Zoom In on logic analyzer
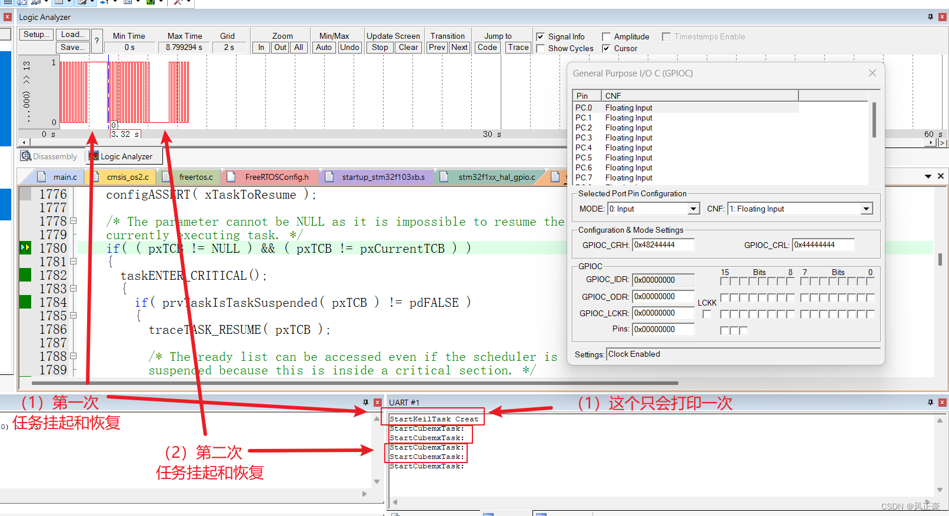This screenshot has width=949, height=516. tap(261, 48)
